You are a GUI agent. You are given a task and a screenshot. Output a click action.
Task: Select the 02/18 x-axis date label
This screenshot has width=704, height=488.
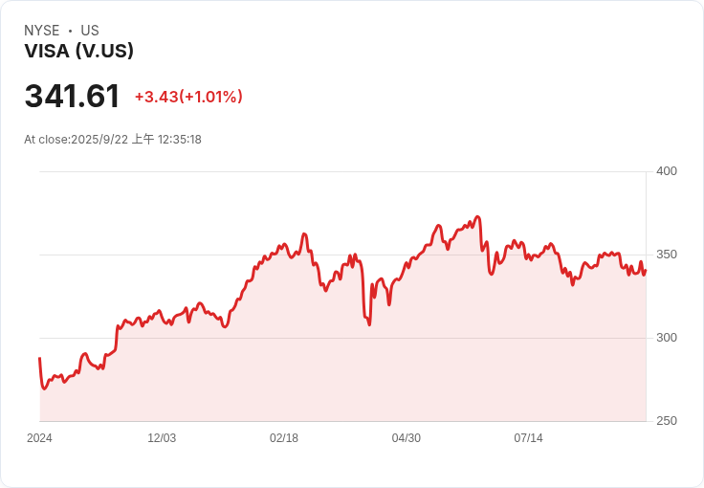tap(284, 438)
